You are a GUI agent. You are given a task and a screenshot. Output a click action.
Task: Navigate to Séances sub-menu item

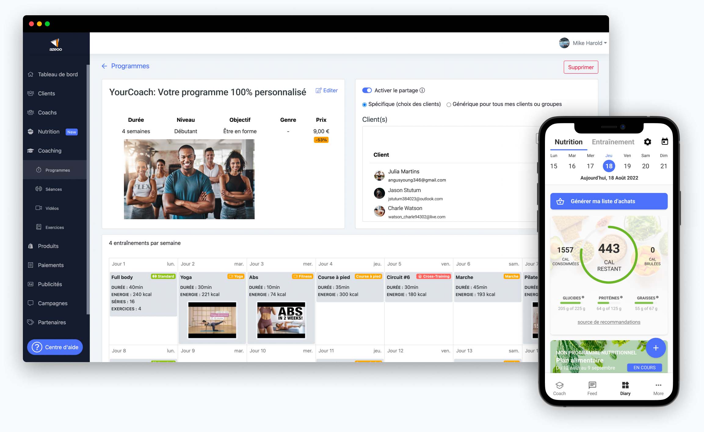(x=53, y=190)
